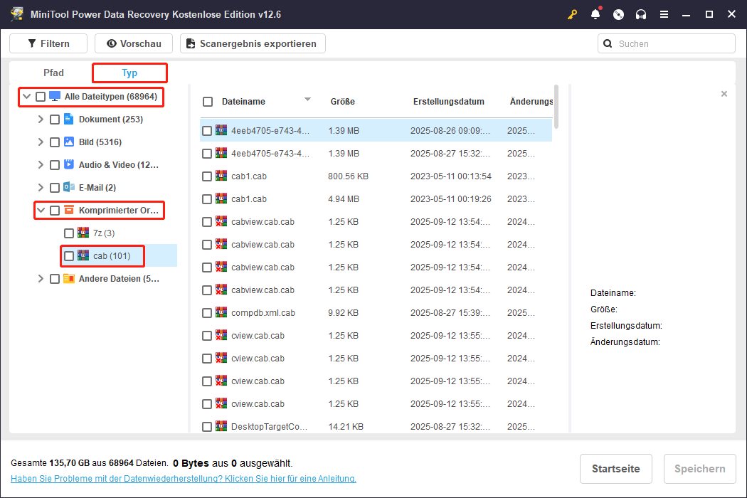Check the 7z (3) checkbox
This screenshot has width=747, height=498.
(69, 233)
